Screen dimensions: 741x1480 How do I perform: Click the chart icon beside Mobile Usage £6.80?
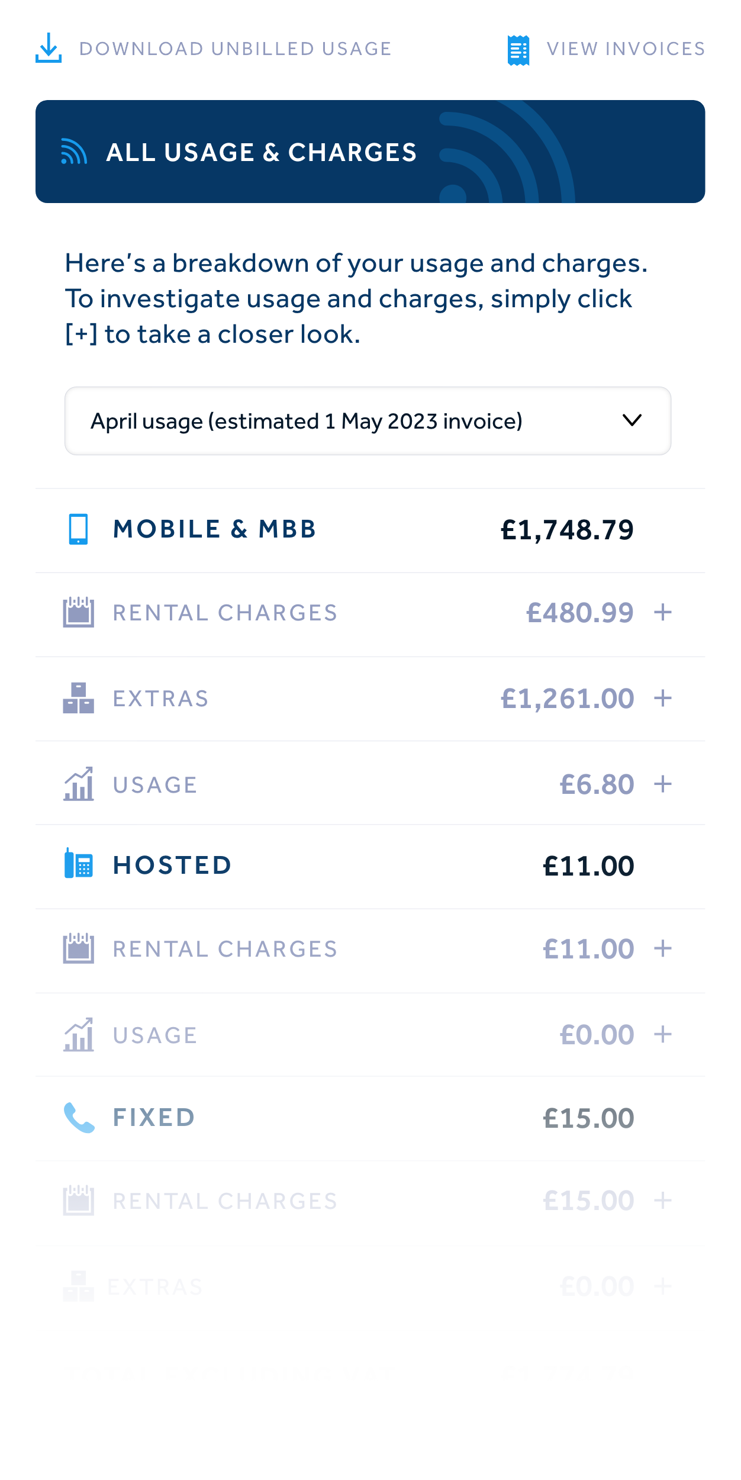(79, 784)
